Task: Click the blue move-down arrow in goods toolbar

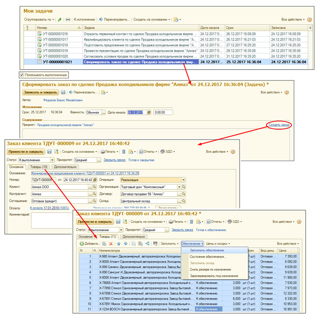Action: 126,244
